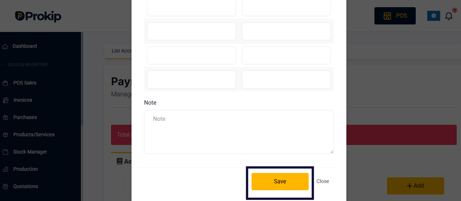Focus the Note text area
The image size is (461, 201).
239,132
